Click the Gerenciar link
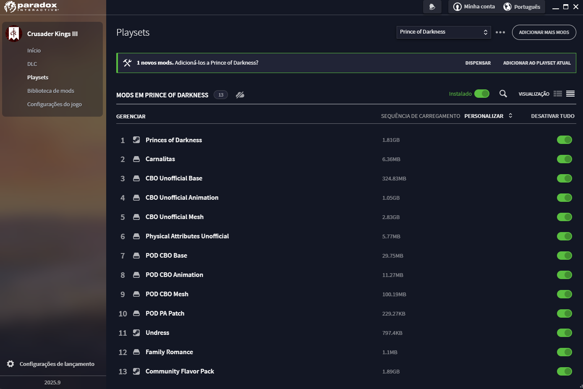This screenshot has height=389, width=583. tap(131, 116)
